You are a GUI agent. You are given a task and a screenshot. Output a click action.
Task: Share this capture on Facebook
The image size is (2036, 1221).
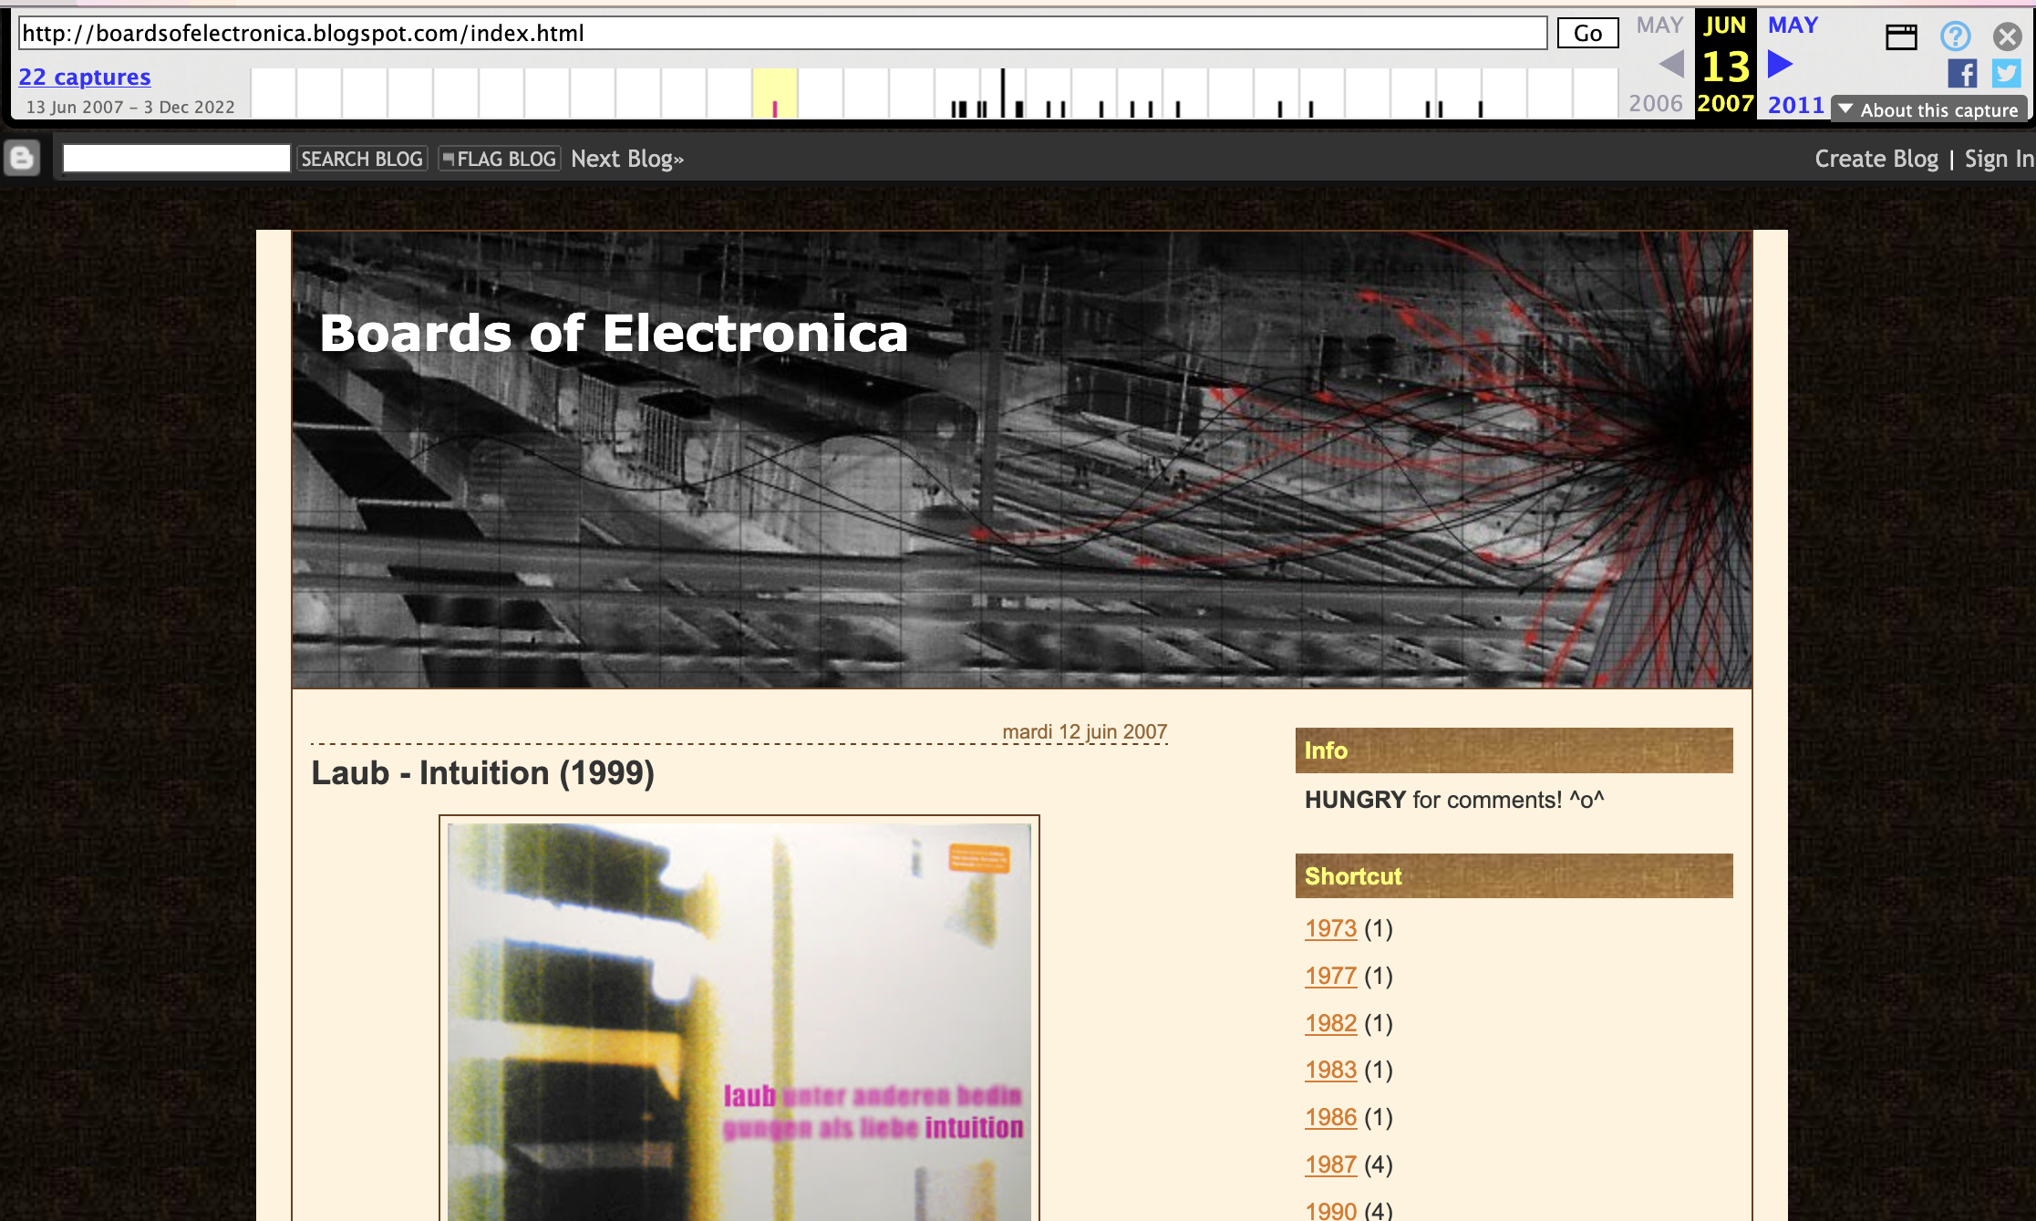[x=1962, y=73]
